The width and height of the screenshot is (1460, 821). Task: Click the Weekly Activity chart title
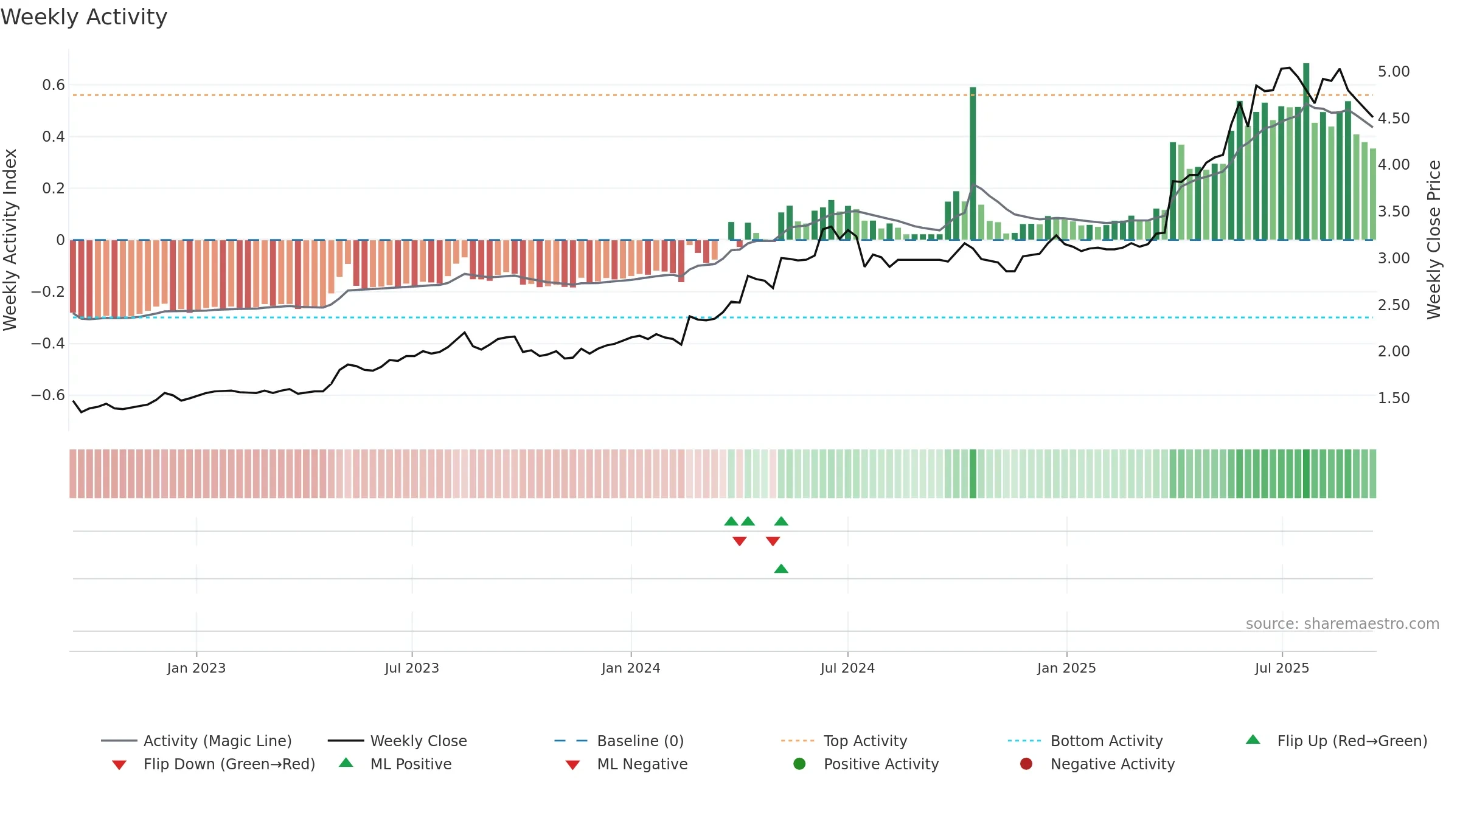click(84, 17)
